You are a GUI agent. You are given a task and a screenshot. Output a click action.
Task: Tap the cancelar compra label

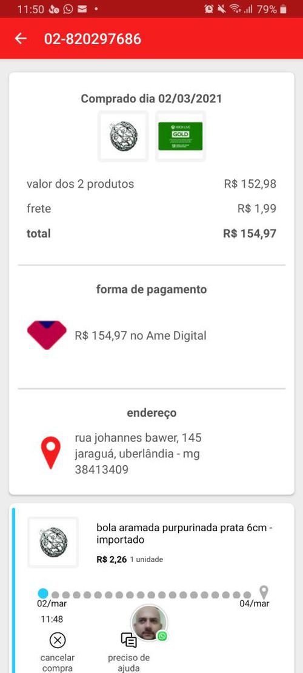point(58,663)
